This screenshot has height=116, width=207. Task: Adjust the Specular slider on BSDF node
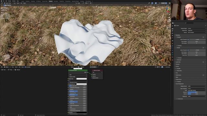(x=78, y=91)
